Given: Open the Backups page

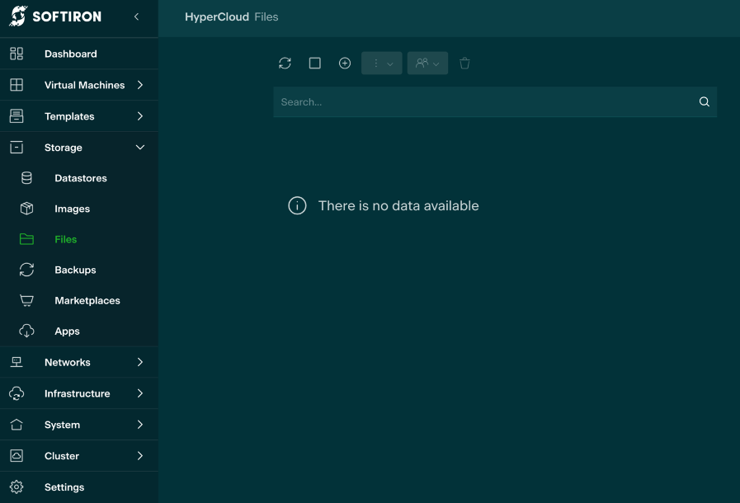Looking at the screenshot, I should pyautogui.click(x=75, y=270).
